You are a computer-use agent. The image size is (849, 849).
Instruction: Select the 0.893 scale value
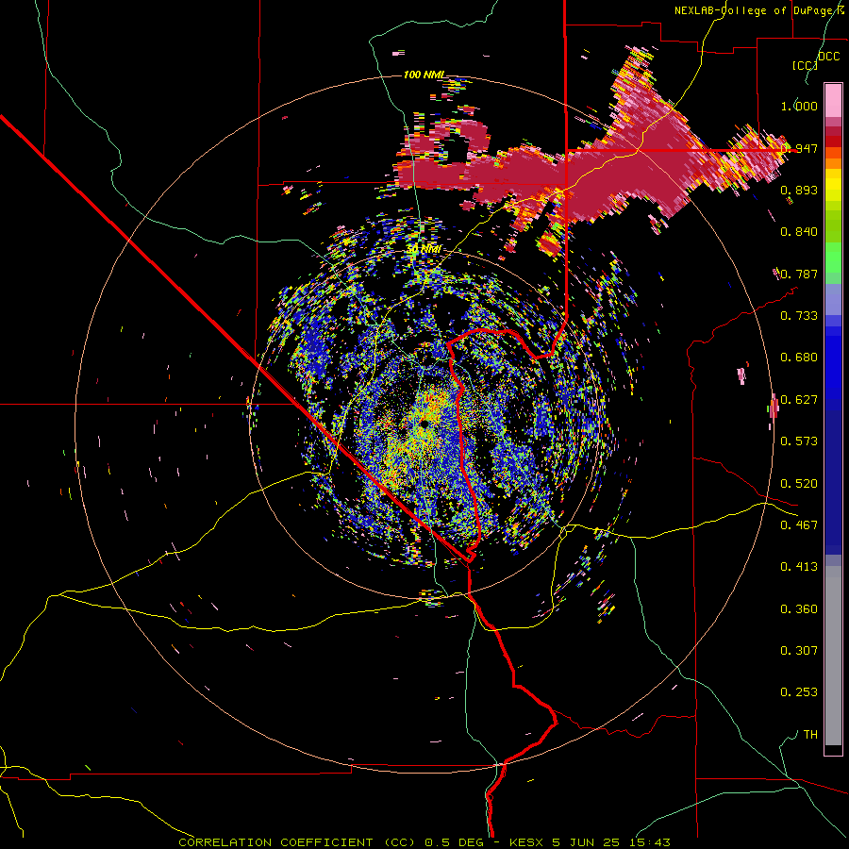799,190
